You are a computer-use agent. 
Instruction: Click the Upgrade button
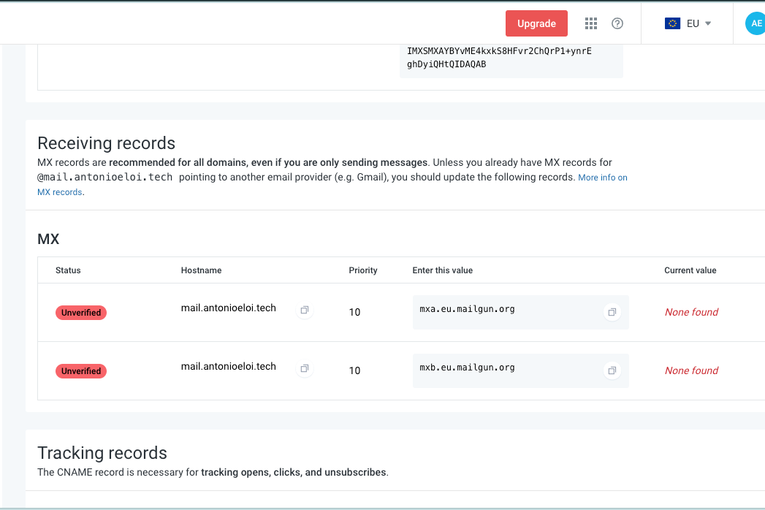pos(536,23)
